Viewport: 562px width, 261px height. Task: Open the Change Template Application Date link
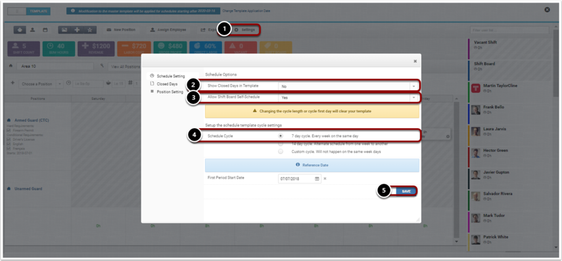[x=246, y=11]
